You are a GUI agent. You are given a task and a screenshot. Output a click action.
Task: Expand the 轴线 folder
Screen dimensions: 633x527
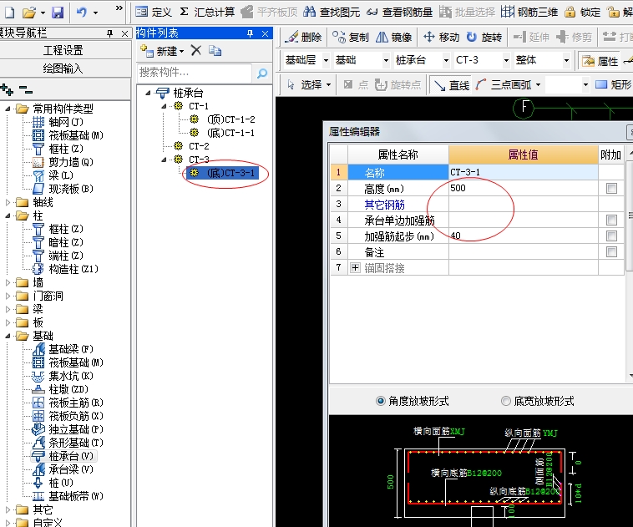pos(8,202)
